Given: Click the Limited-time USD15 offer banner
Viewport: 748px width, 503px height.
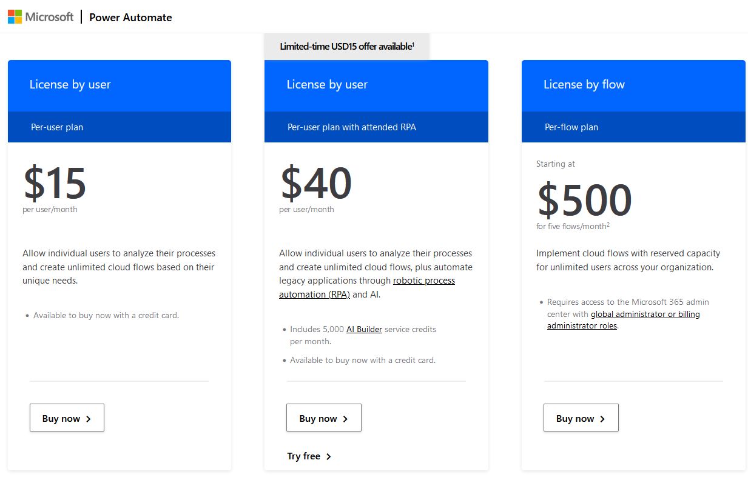Looking at the screenshot, I should click(x=346, y=47).
